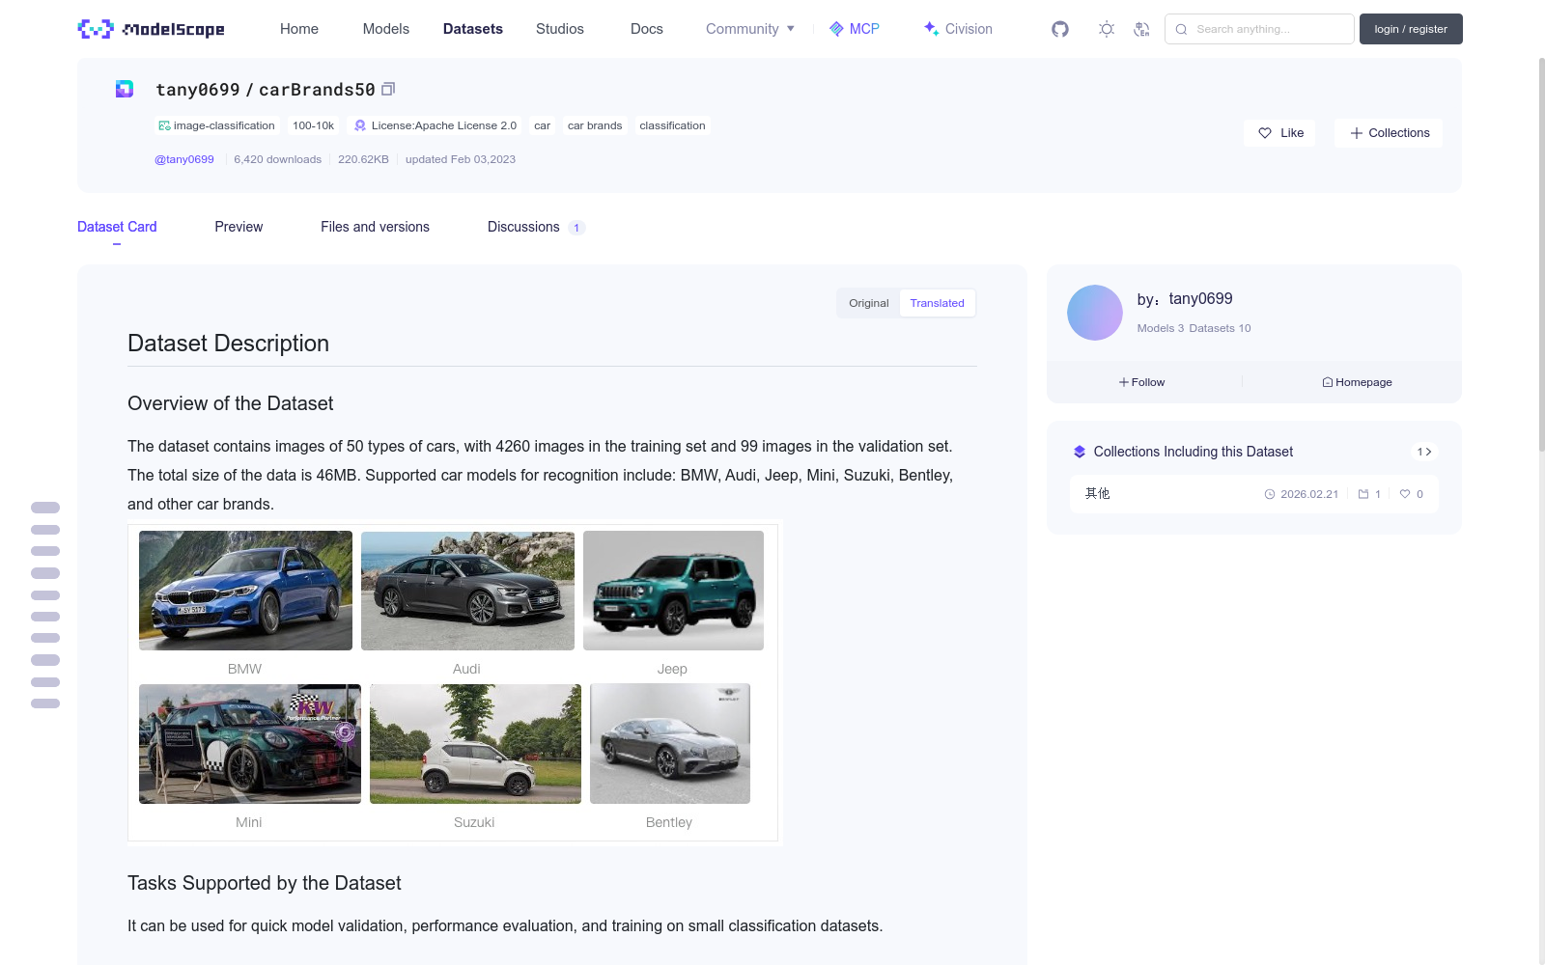This screenshot has width=1545, height=965.
Task: Copy dataset name carBrands50 icon
Action: pyautogui.click(x=388, y=89)
